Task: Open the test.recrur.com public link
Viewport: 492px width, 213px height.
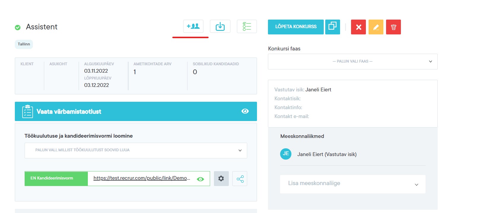Action: 142,178
